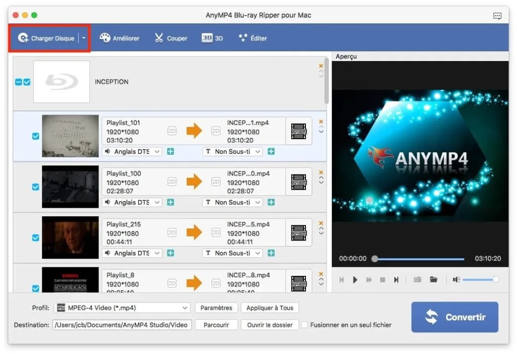
Task: Open the snapshot folder icon
Action: (x=434, y=279)
